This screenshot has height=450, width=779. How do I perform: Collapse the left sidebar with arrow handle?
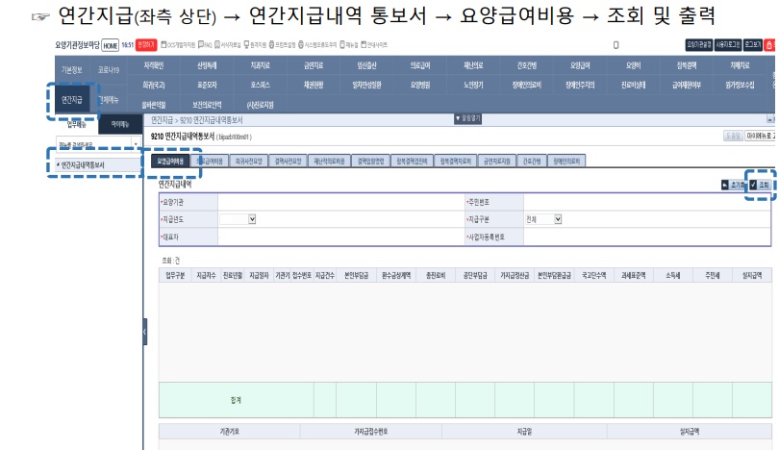click(x=145, y=332)
